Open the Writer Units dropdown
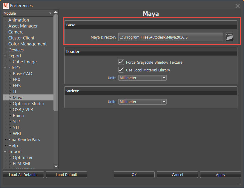Image resolution: width=244 pixels, height=188 pixels. pos(164,102)
